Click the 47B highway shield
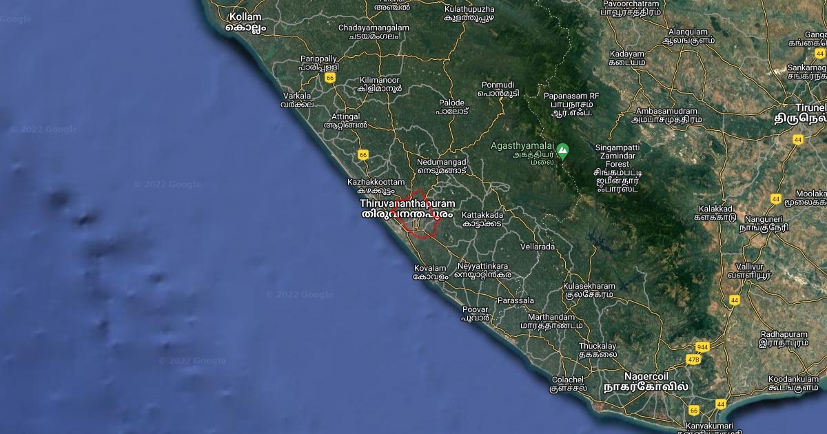Viewport: 827px width, 434px height. (x=693, y=359)
